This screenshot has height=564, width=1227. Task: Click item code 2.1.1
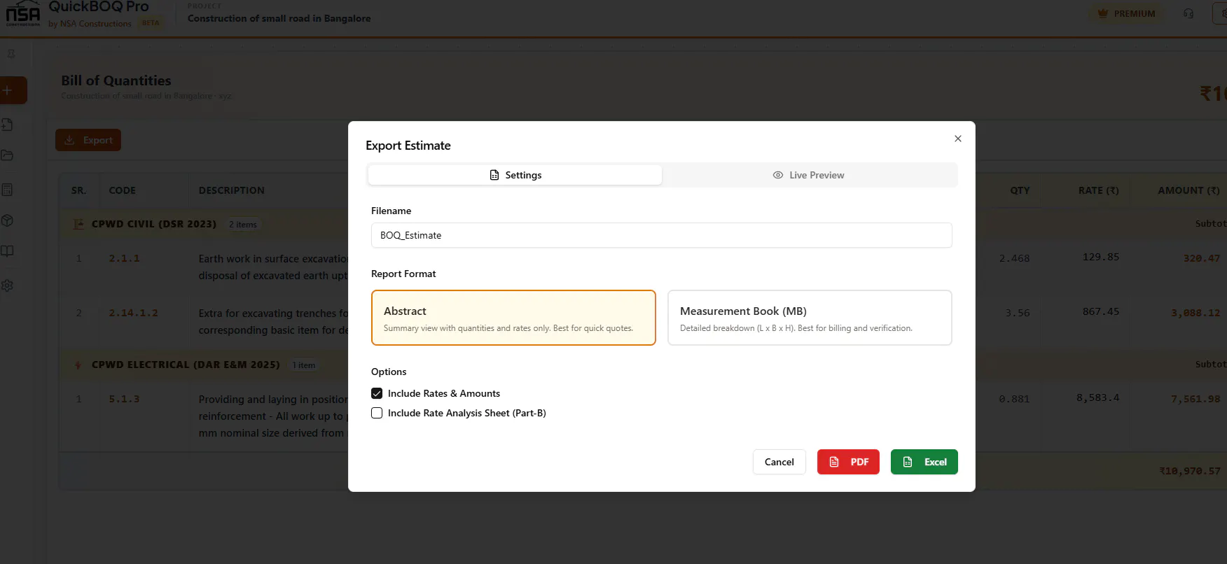pos(125,258)
